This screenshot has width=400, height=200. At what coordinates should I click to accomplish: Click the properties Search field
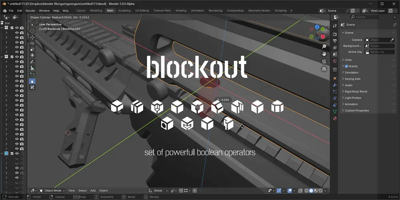[x=364, y=17]
